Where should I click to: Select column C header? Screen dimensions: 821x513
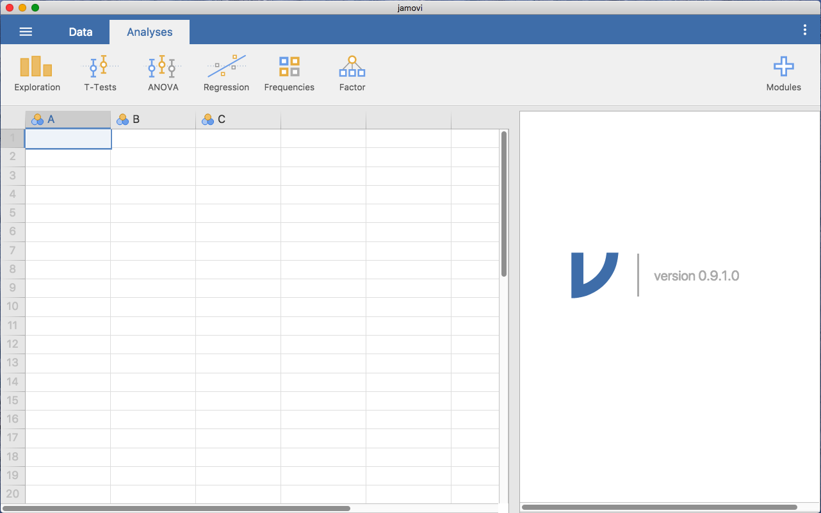pyautogui.click(x=238, y=119)
